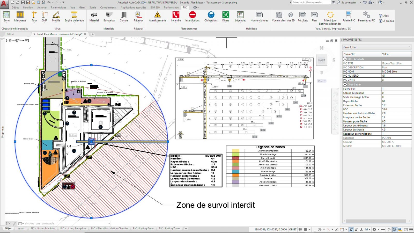Open the Se connecter dropdown arrow
Image resolution: width=414 pixels, height=233 pixels.
click(x=360, y=3)
